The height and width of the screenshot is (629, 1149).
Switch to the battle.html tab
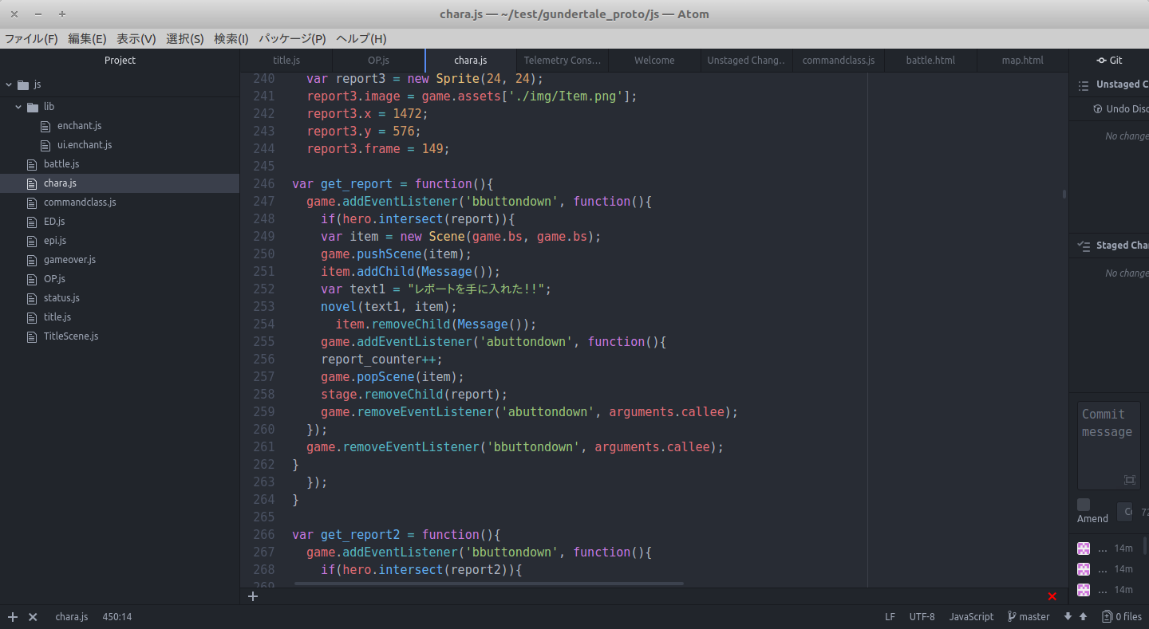[x=930, y=61]
